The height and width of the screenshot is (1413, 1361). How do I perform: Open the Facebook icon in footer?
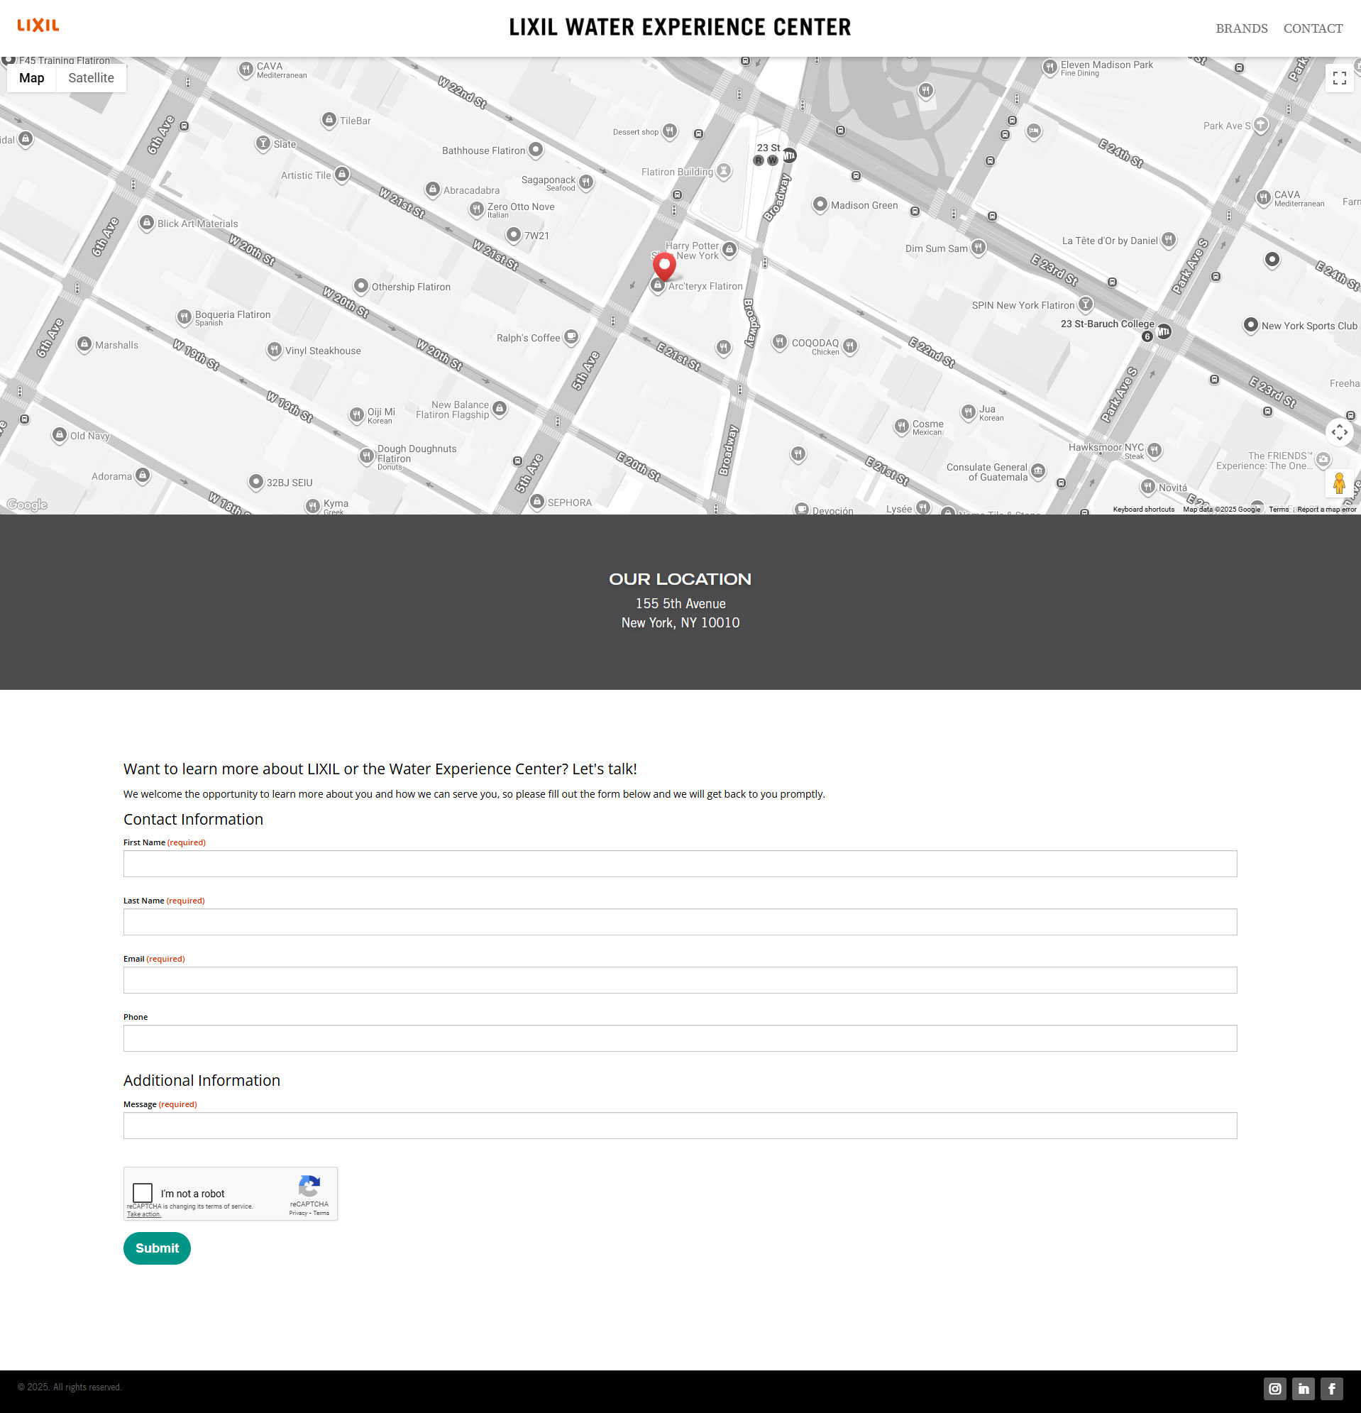(1331, 1388)
